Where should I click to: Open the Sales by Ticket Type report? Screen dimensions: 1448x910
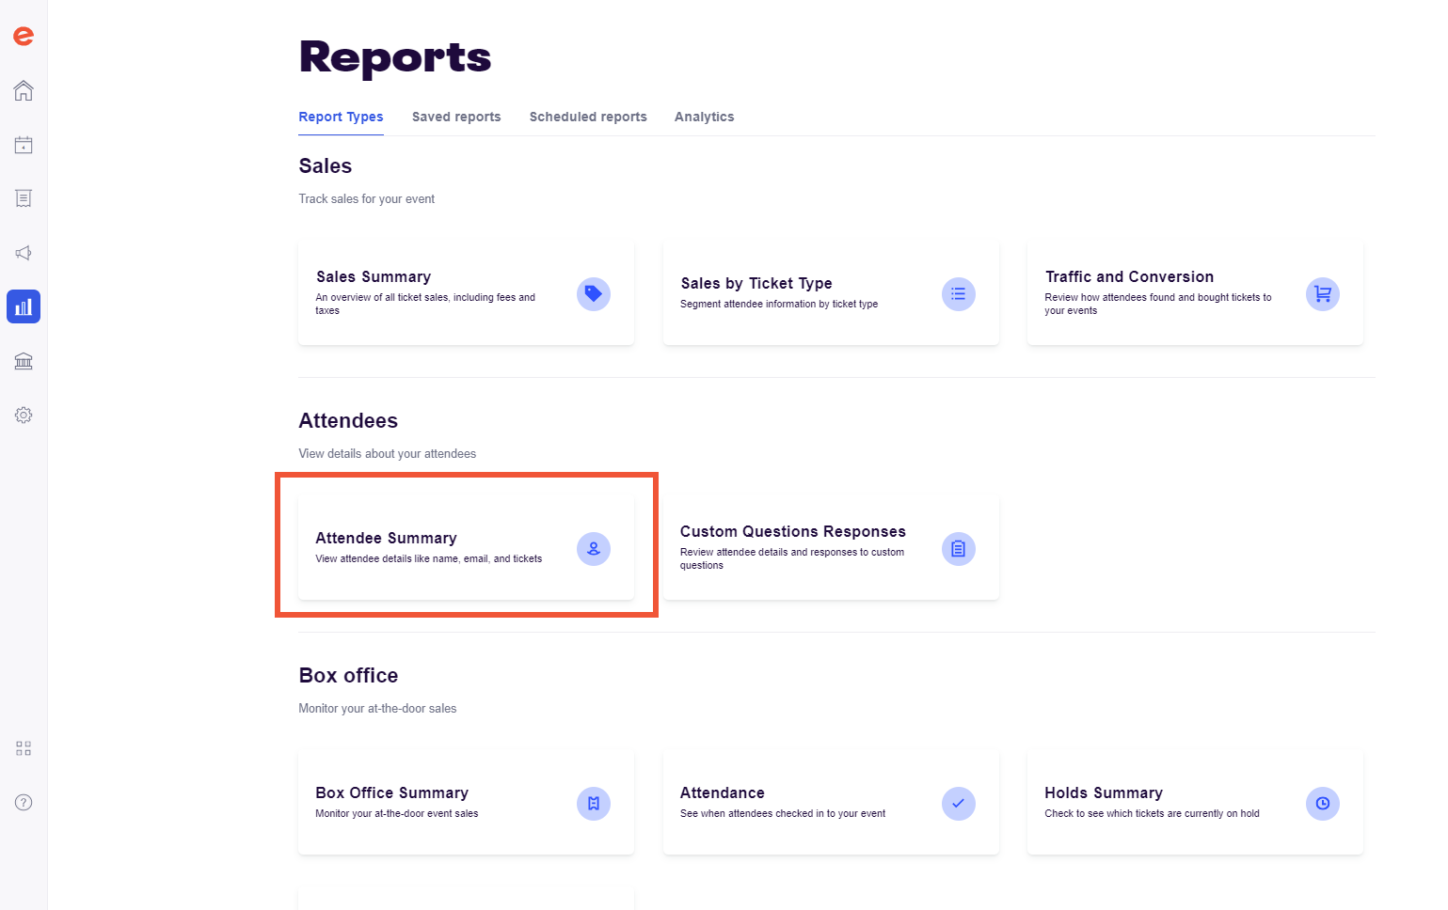pyautogui.click(x=831, y=292)
